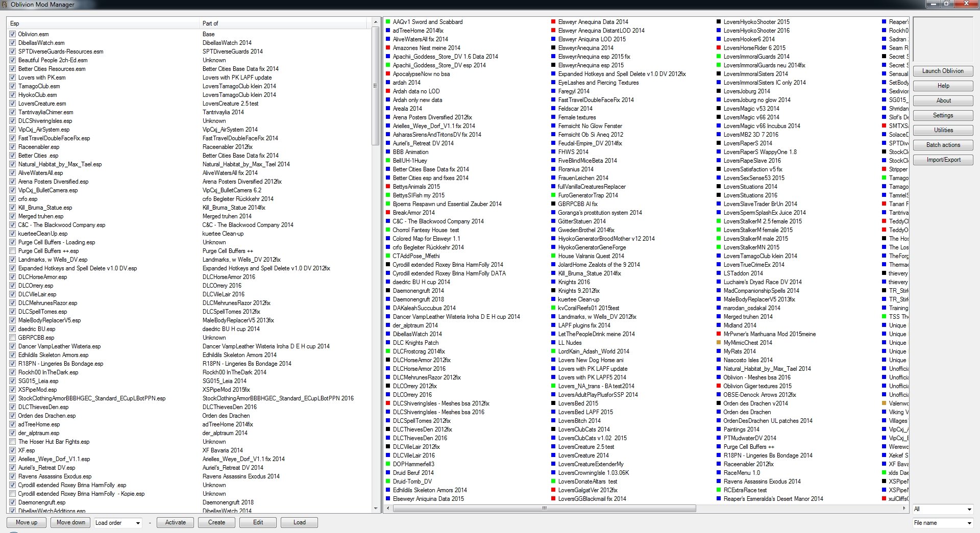Enable the GBRPCBB.esp checkbox
Image resolution: width=980 pixels, height=533 pixels.
tap(13, 338)
